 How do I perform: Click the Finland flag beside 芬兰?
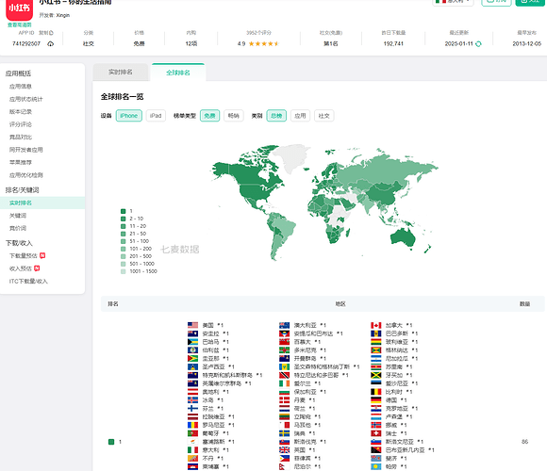(x=192, y=408)
